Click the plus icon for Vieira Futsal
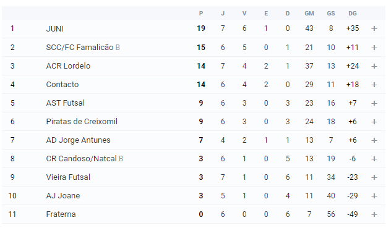386x228 pixels. [374, 177]
